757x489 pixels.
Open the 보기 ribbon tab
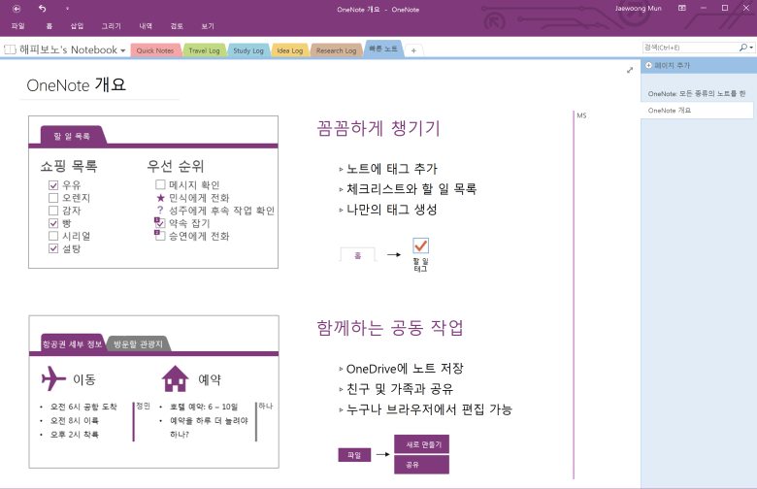(208, 26)
